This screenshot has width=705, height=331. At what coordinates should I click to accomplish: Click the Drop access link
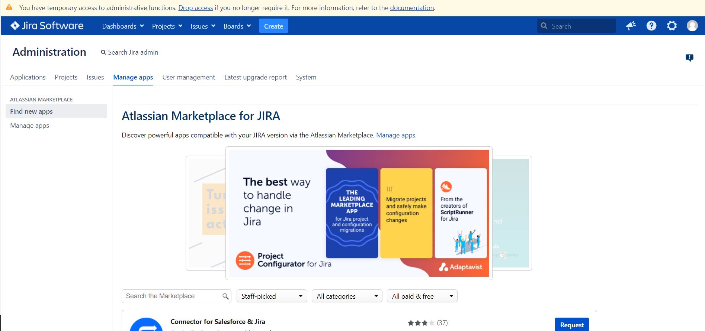(196, 8)
